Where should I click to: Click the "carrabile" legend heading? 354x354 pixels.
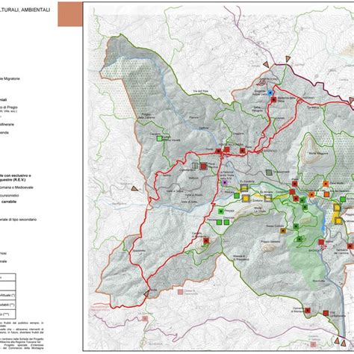(x=9, y=202)
